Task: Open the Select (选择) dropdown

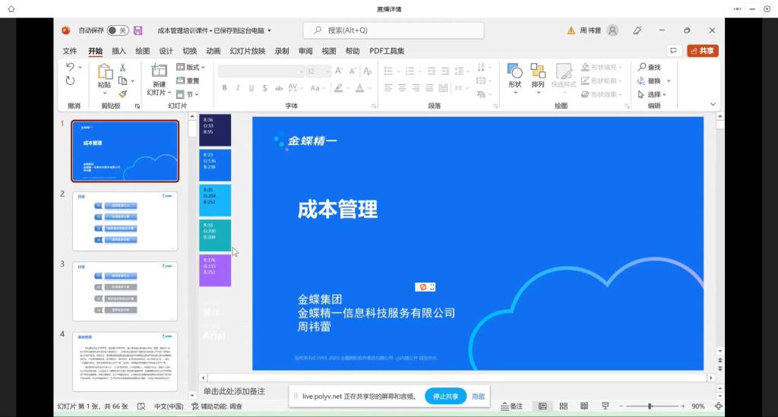Action: tap(653, 95)
